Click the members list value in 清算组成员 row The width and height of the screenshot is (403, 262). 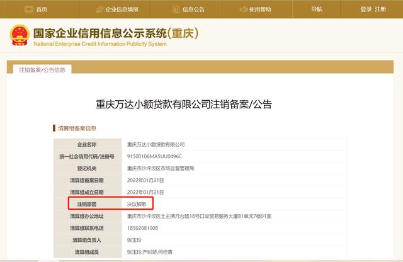(150, 252)
